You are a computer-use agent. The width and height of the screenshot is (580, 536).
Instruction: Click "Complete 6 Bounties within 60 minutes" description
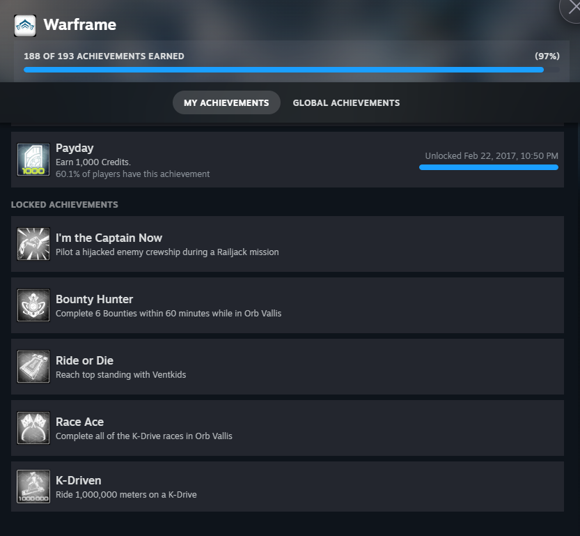pyautogui.click(x=168, y=313)
